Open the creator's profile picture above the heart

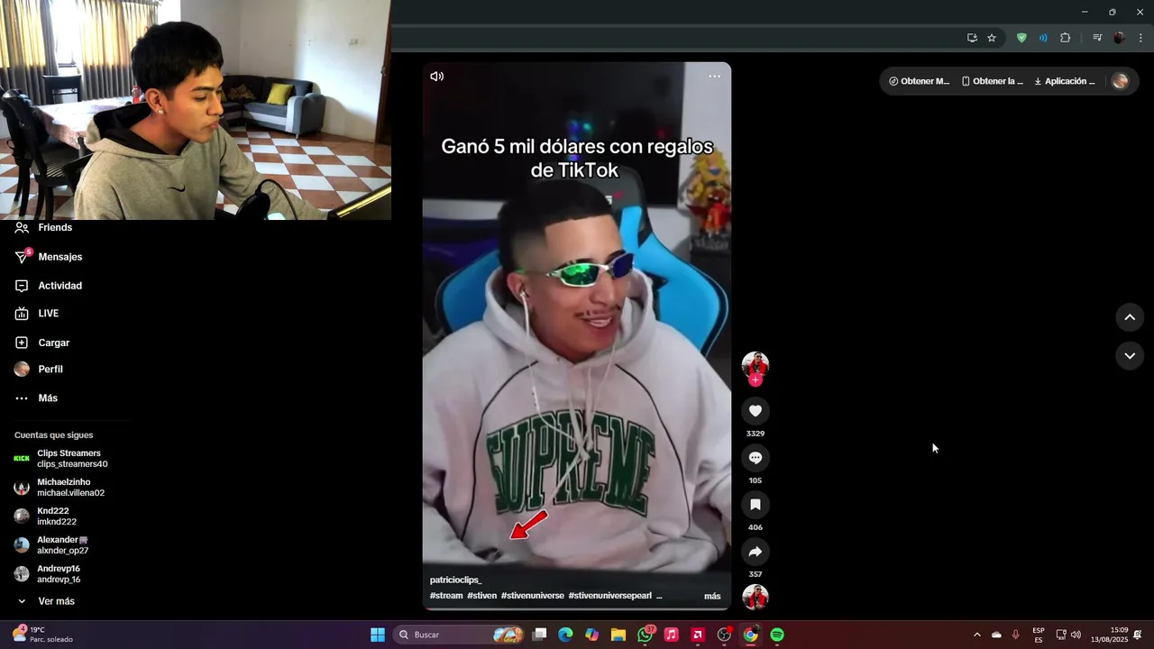756,364
